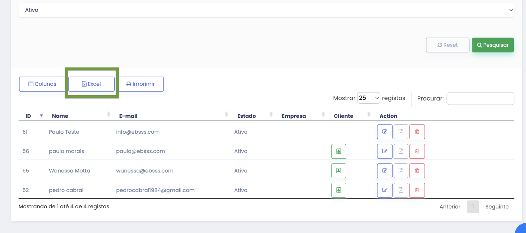Viewport: 526px width, 233px height.
Task: Open the Ativo status dropdown
Action: (x=266, y=10)
